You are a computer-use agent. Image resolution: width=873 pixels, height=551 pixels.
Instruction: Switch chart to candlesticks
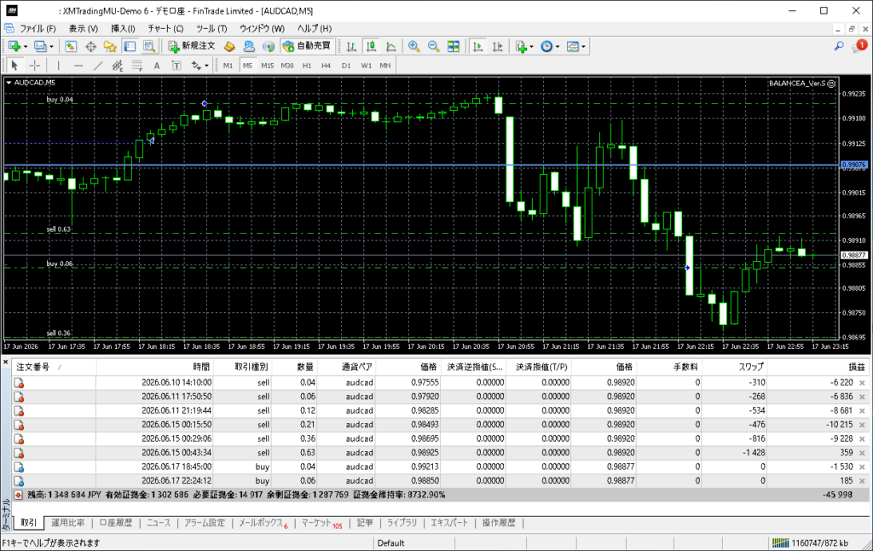click(x=371, y=46)
